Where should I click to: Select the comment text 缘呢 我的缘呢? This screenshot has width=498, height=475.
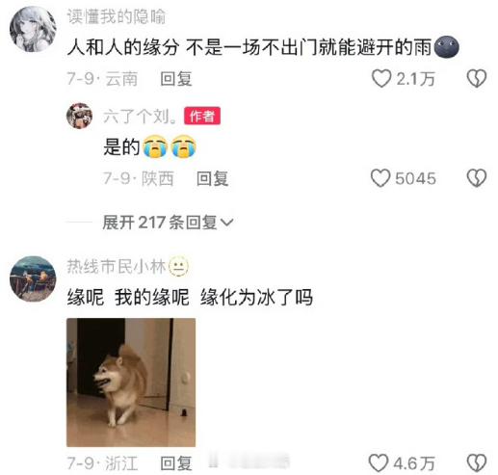click(128, 297)
